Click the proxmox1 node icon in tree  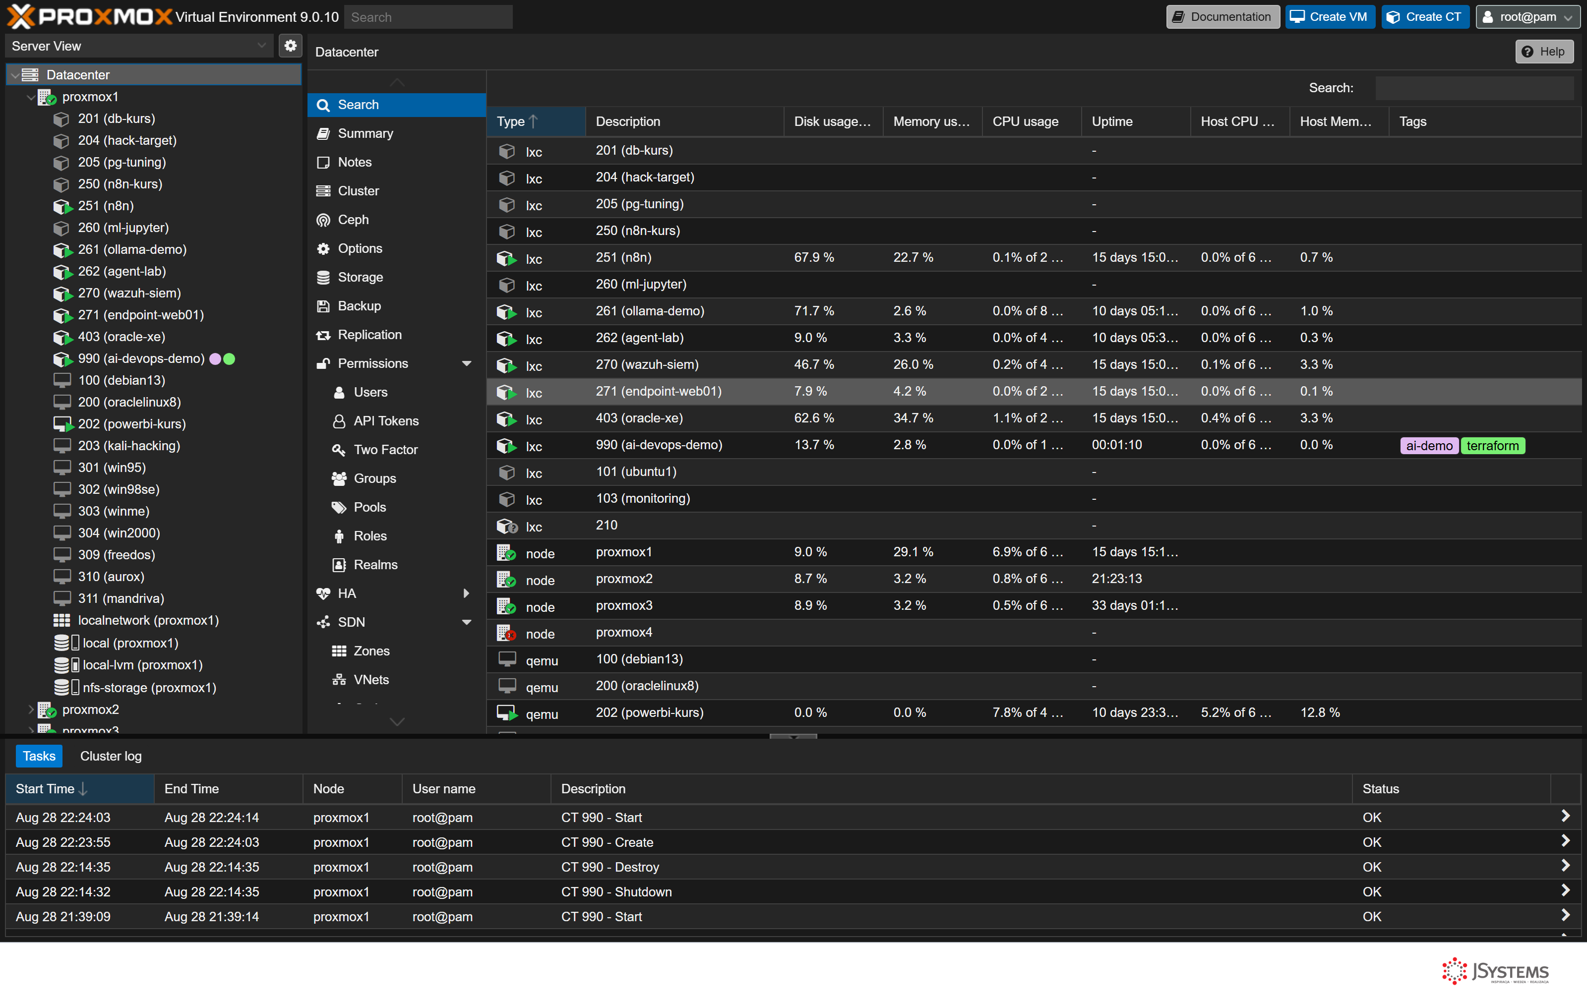point(47,97)
